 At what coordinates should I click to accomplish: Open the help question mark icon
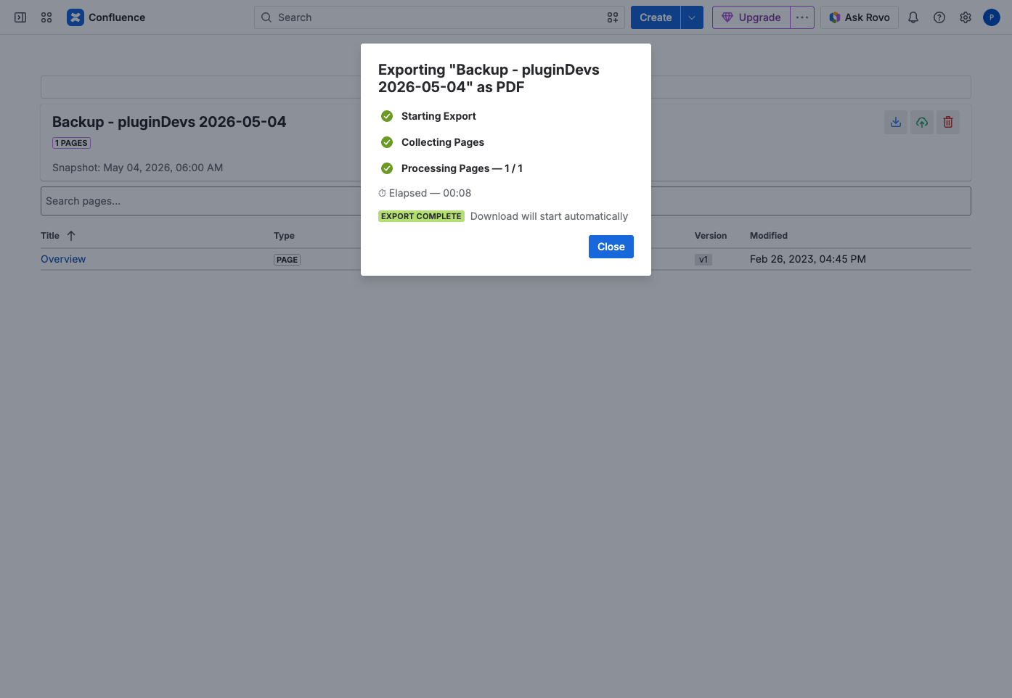(939, 17)
